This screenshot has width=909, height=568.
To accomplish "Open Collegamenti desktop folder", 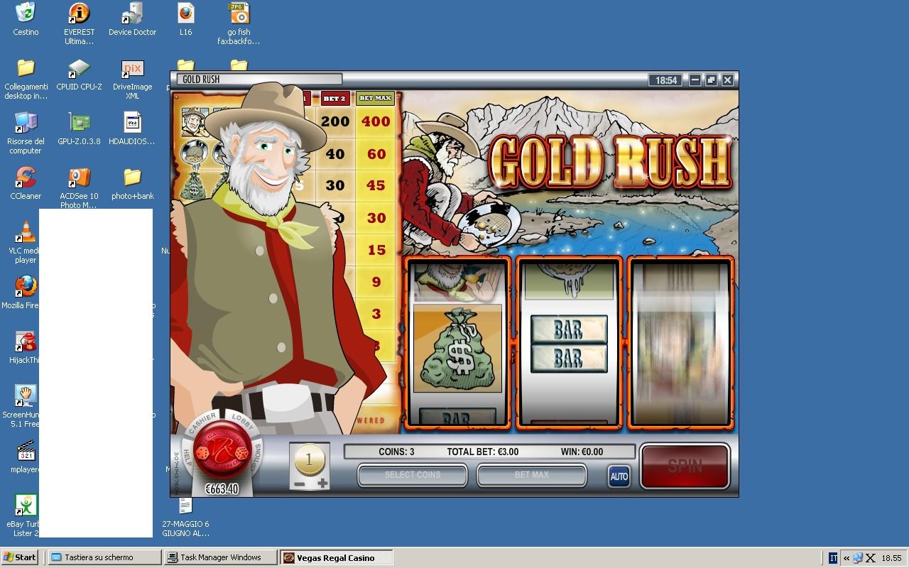I will 26,79.
